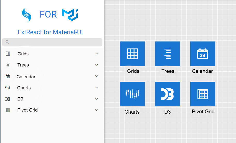Click the search magnifier icon
The image size is (236, 143).
coord(7,42)
